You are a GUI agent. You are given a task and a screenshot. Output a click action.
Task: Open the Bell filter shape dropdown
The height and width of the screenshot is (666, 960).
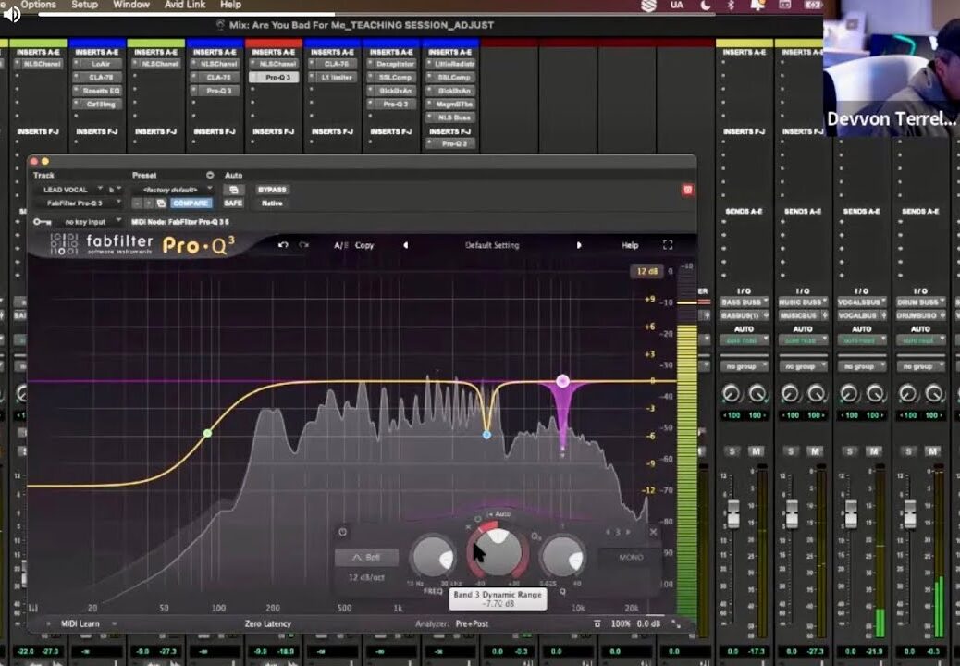[366, 558]
